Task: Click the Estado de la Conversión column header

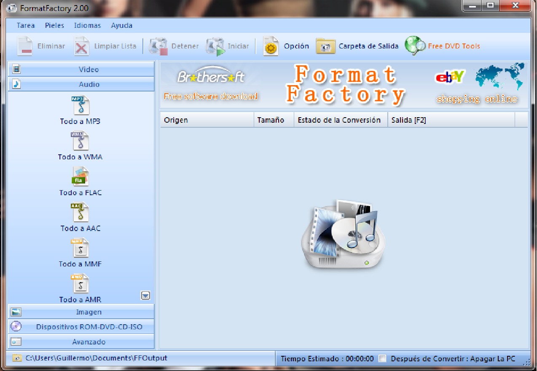Action: [x=341, y=120]
